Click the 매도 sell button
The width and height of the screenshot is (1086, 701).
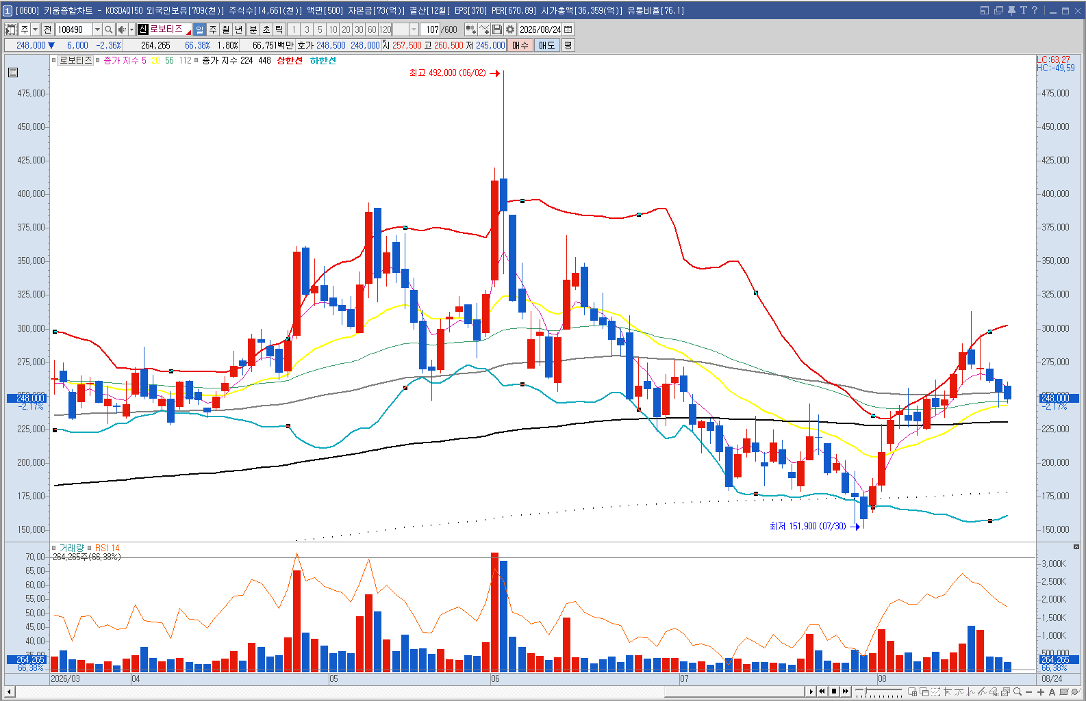pyautogui.click(x=547, y=45)
